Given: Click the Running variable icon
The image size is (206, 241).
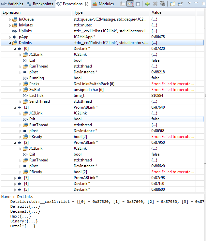Looking at the screenshot, I should (25, 78).
